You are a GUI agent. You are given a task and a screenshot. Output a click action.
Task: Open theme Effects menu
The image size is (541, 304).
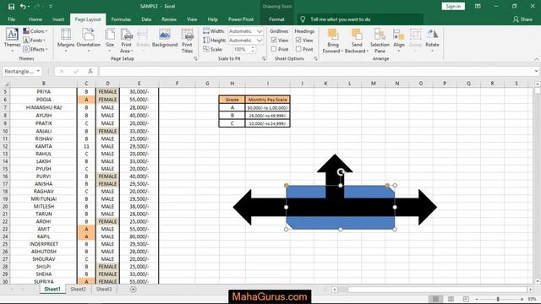click(36, 49)
